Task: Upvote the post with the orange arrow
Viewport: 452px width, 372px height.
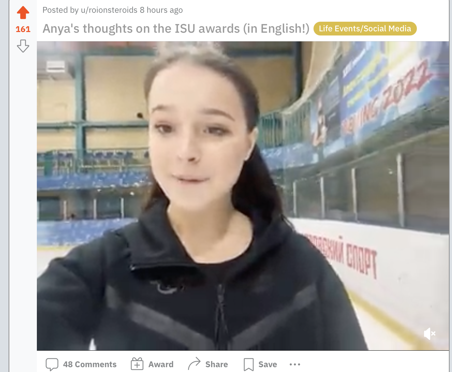Action: click(x=23, y=12)
